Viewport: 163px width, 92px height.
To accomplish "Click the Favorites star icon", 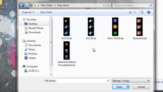I will coord(24,19).
